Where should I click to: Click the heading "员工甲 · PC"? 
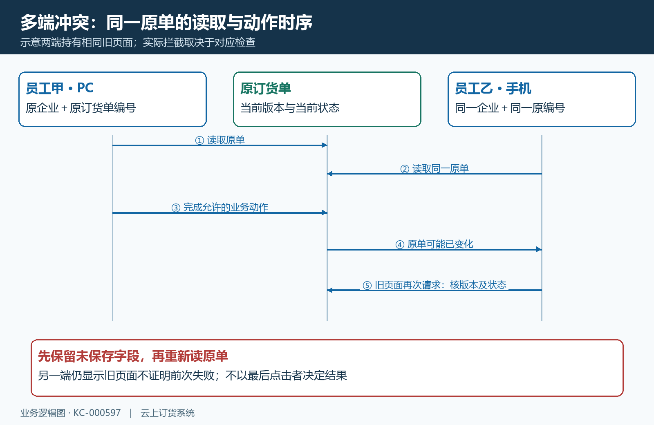pos(60,88)
